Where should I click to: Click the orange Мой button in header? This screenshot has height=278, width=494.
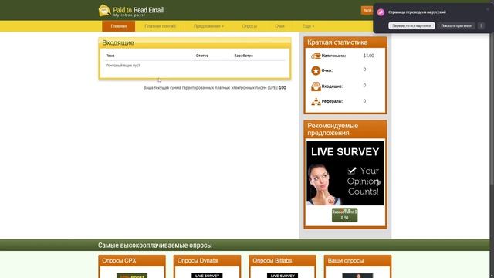point(367,10)
